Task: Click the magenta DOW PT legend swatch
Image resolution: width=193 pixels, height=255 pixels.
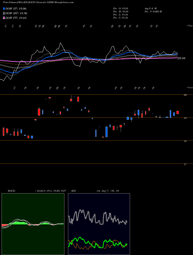Action: click(4, 18)
